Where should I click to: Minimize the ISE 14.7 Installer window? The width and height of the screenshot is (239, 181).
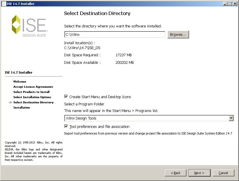(x=225, y=4)
